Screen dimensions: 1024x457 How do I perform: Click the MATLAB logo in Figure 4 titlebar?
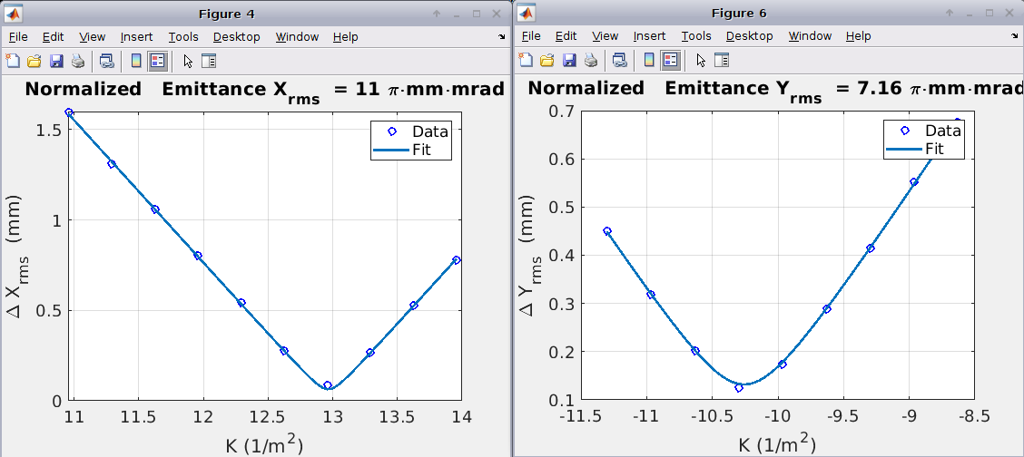pyautogui.click(x=14, y=14)
